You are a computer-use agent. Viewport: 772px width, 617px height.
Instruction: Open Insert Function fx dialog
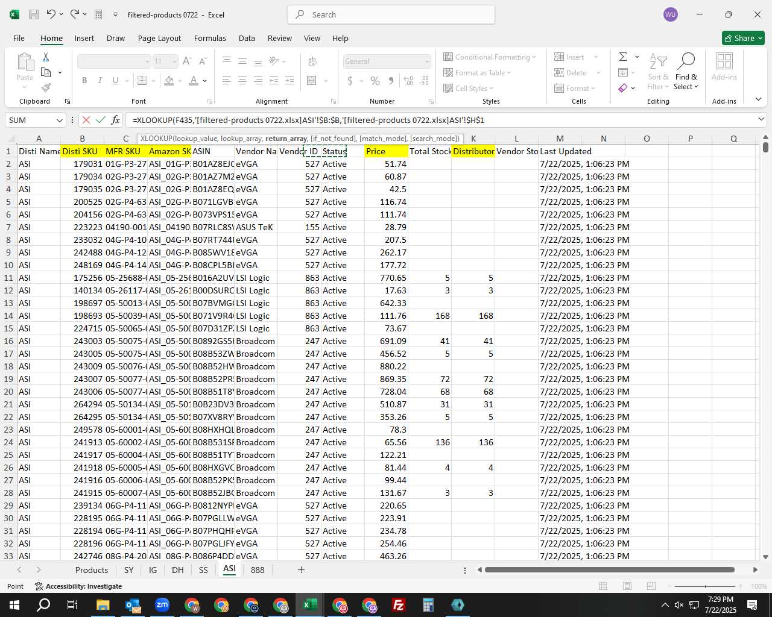(x=115, y=120)
